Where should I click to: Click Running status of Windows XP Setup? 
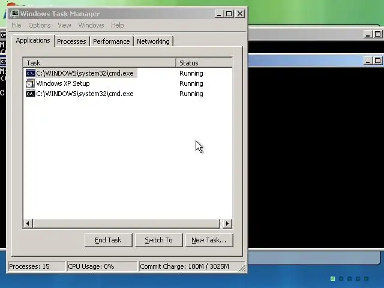191,83
